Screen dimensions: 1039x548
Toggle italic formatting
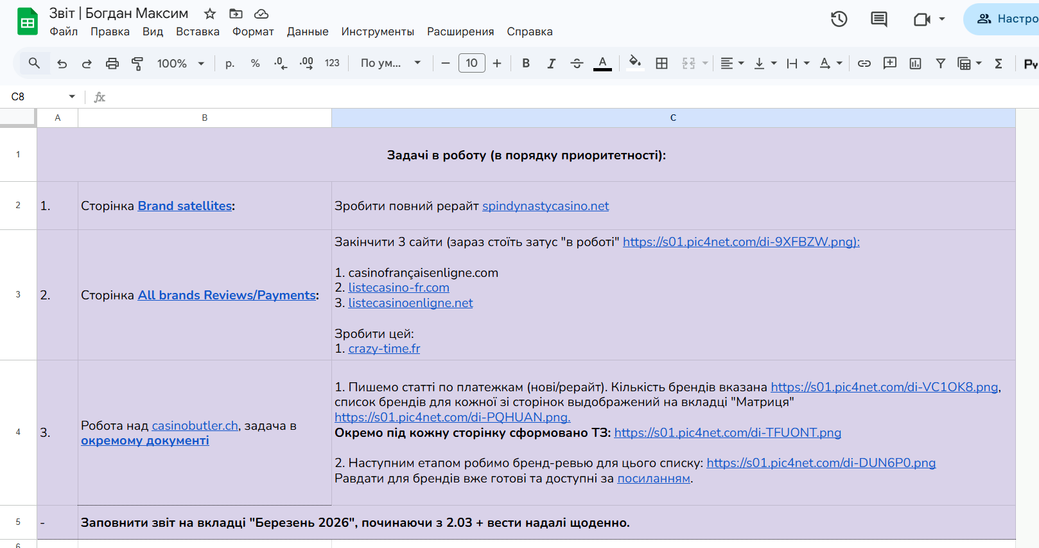(551, 64)
